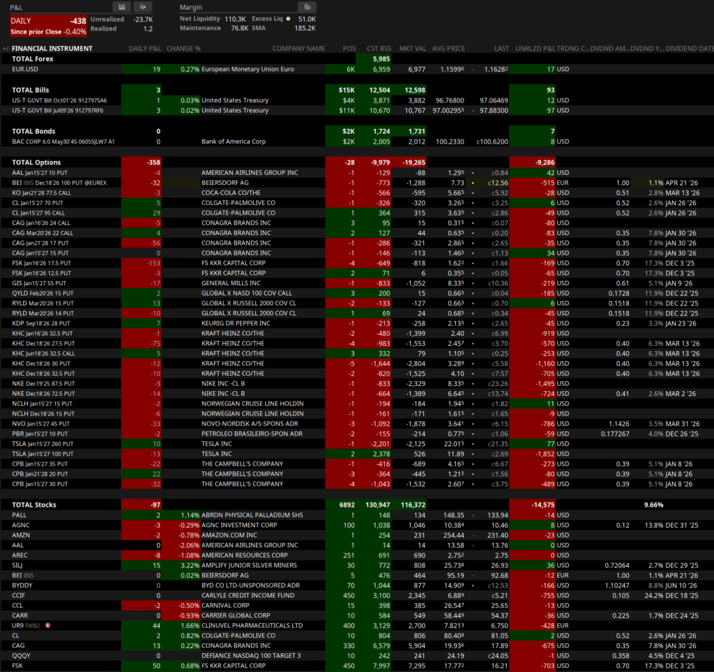Click the clock icon next to UR9
This screenshot has height=672, width=714.
(49, 626)
